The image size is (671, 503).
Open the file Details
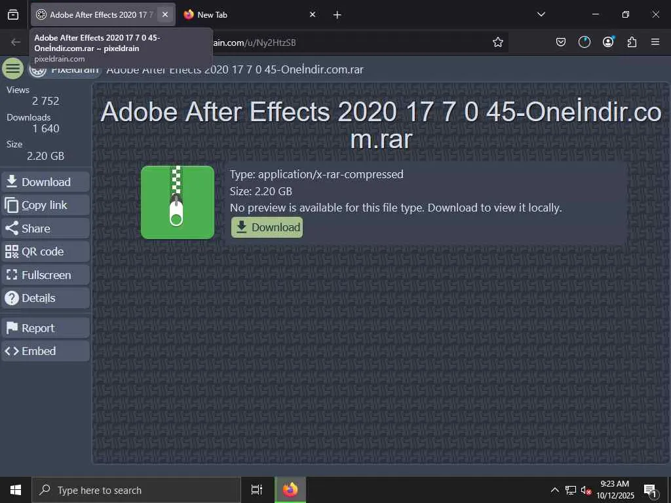tap(45, 298)
